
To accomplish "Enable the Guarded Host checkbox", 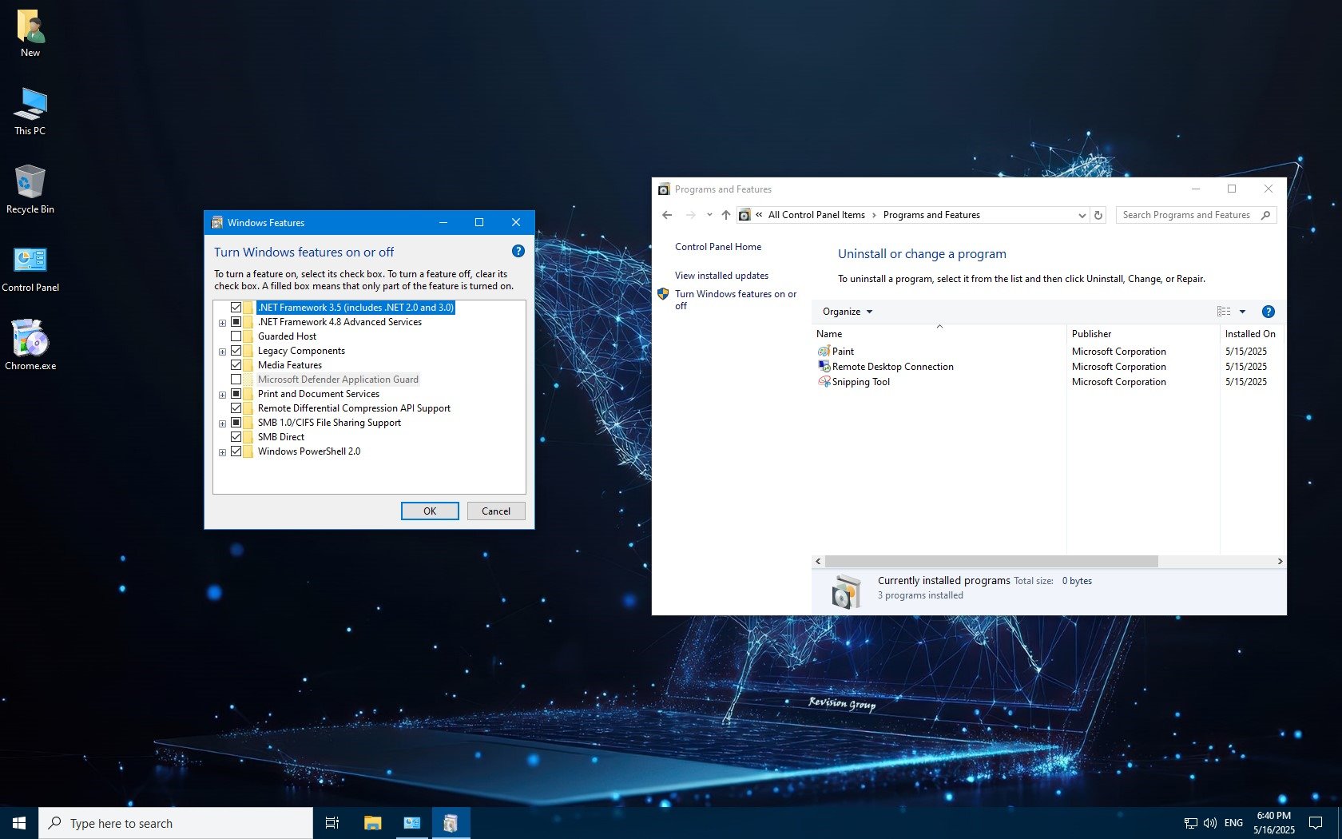I will pyautogui.click(x=236, y=336).
